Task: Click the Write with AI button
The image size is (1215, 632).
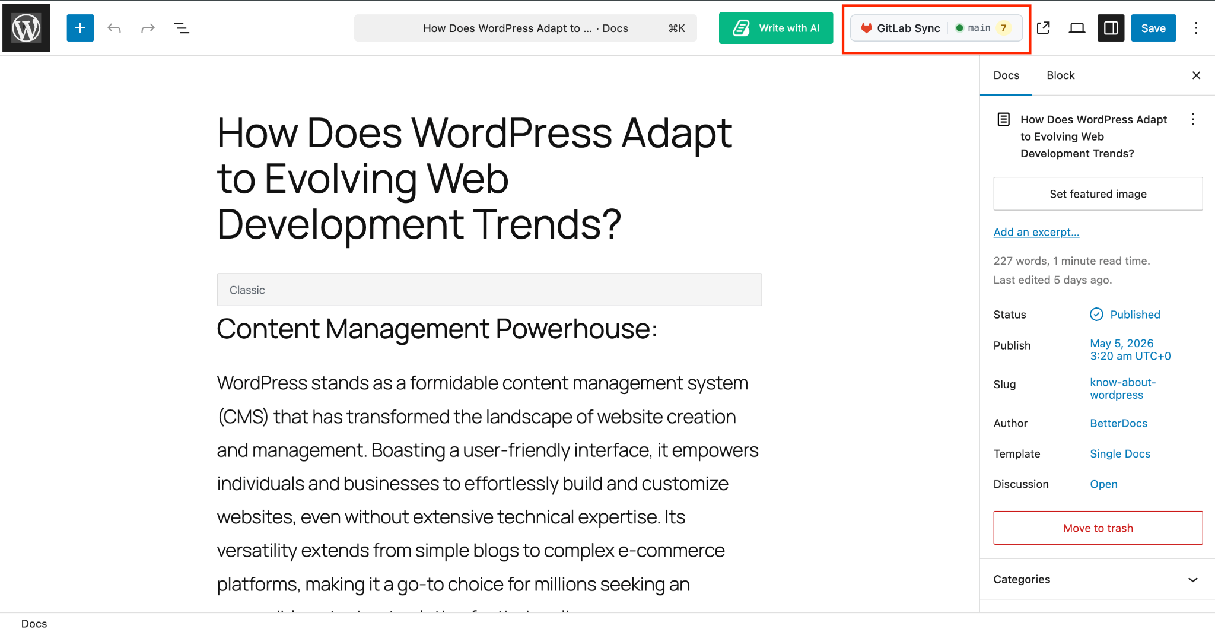Action: [x=776, y=28]
